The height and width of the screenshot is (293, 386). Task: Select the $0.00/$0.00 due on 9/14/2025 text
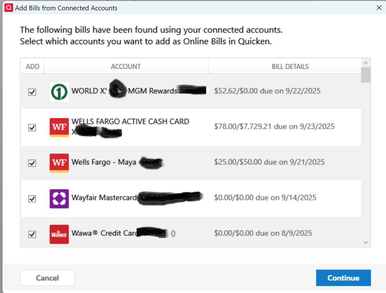265,198
